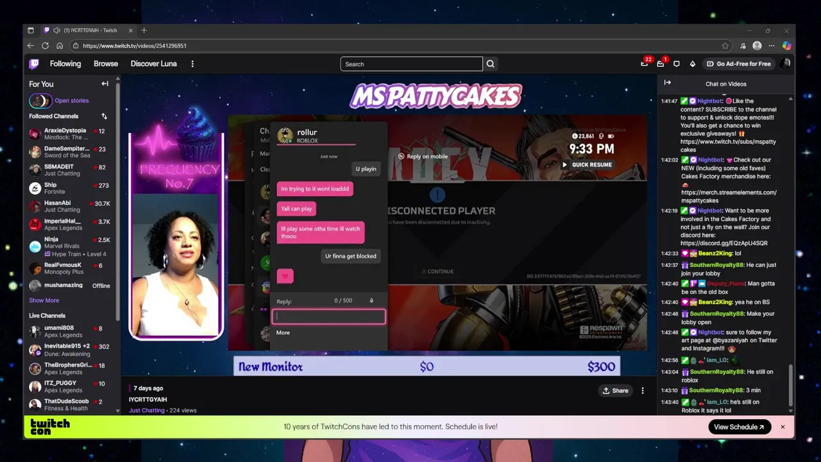The height and width of the screenshot is (462, 821).
Task: Focus the Twitch search field
Action: [x=411, y=64]
